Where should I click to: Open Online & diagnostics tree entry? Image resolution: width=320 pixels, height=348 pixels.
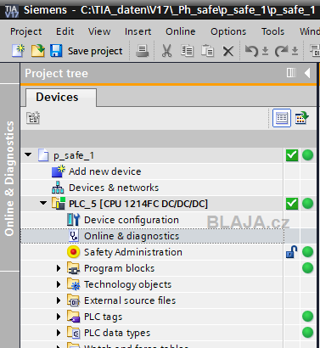click(132, 236)
